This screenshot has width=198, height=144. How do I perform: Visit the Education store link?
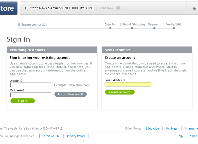152,129
